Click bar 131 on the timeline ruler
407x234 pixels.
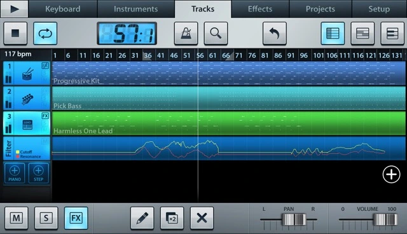pyautogui.click(x=397, y=55)
